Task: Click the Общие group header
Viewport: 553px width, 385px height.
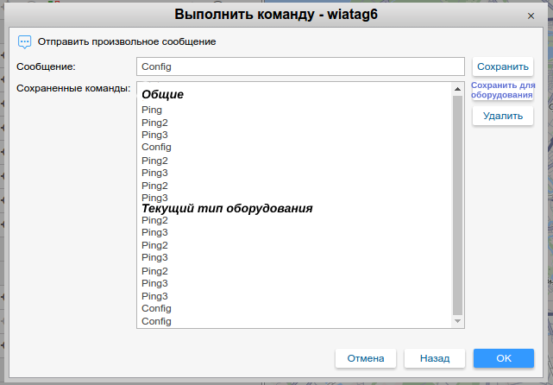Action: (163, 95)
